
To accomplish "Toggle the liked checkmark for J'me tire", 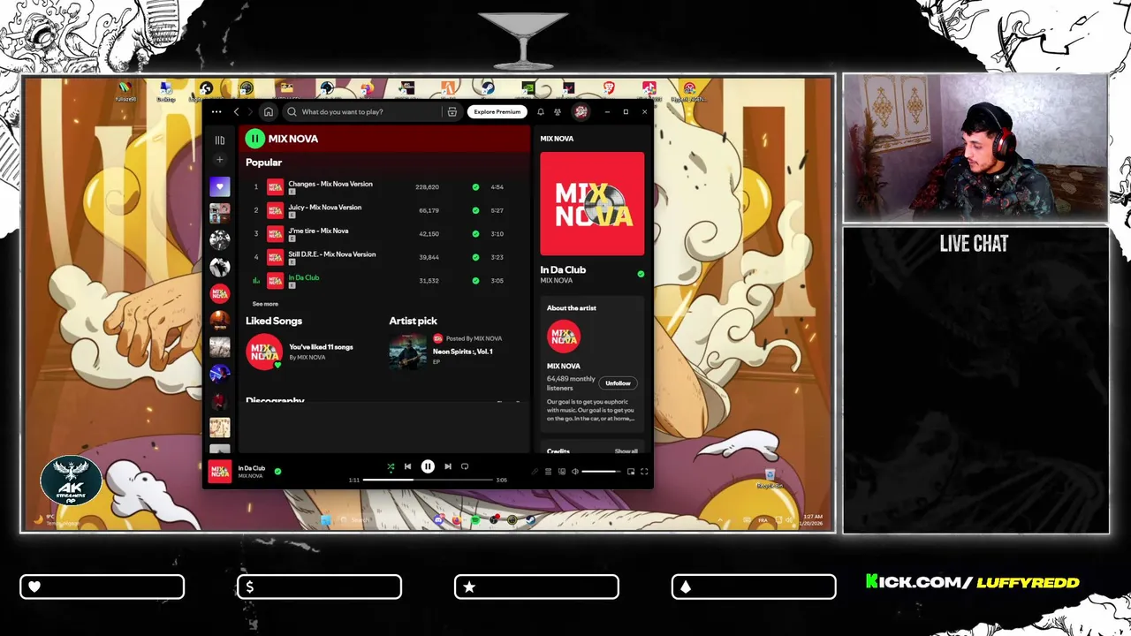I will [475, 234].
